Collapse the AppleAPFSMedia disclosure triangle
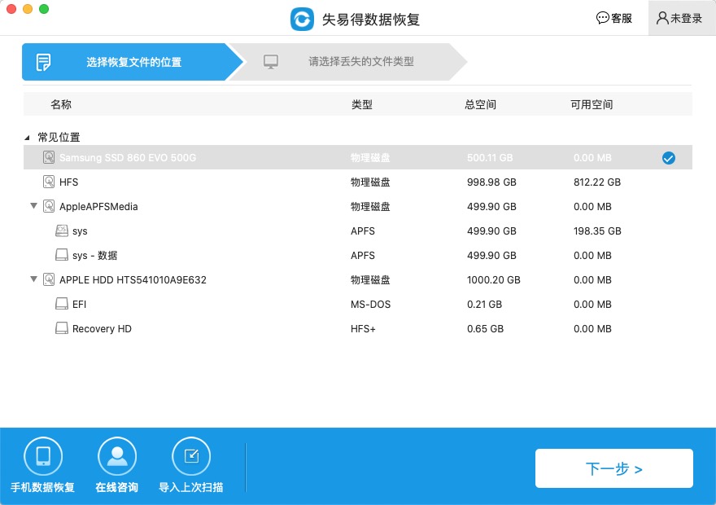This screenshot has width=716, height=505. click(34, 206)
